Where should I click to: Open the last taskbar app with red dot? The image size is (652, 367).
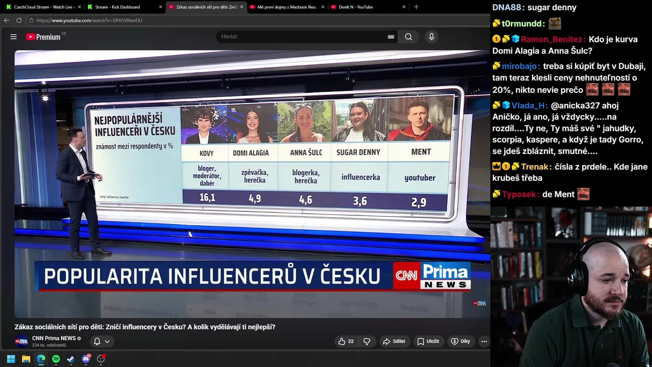tap(101, 359)
